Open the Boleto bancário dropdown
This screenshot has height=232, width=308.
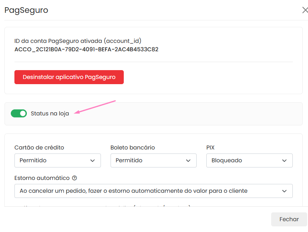[x=153, y=160]
